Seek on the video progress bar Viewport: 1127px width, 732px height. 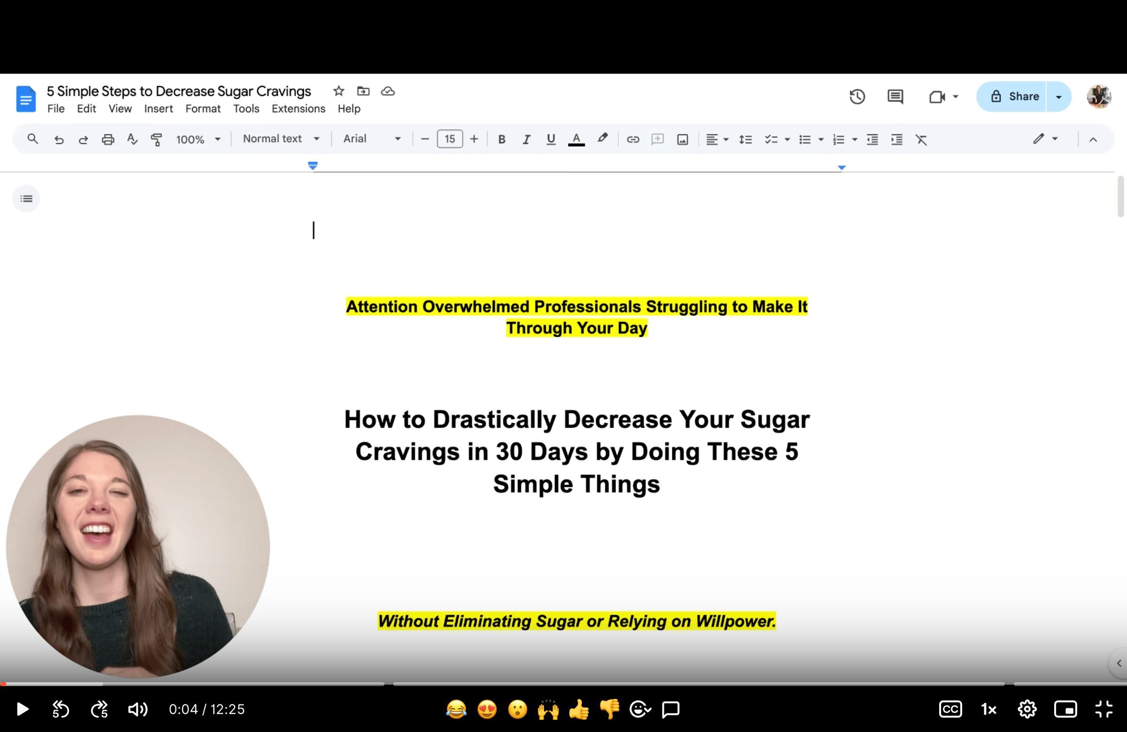pos(563,684)
